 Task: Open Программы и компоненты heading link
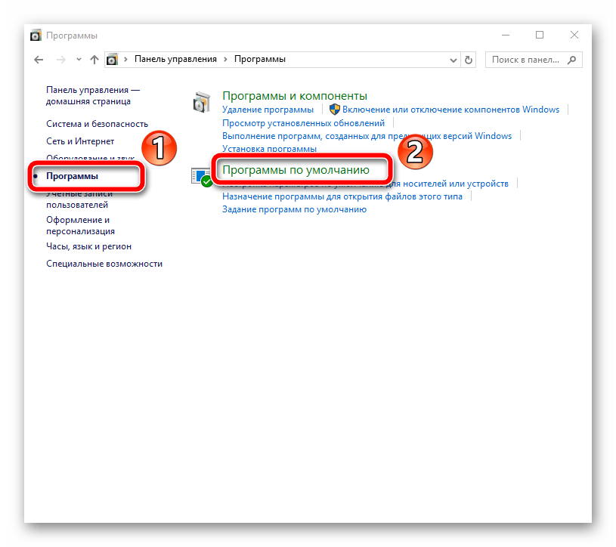pos(294,96)
